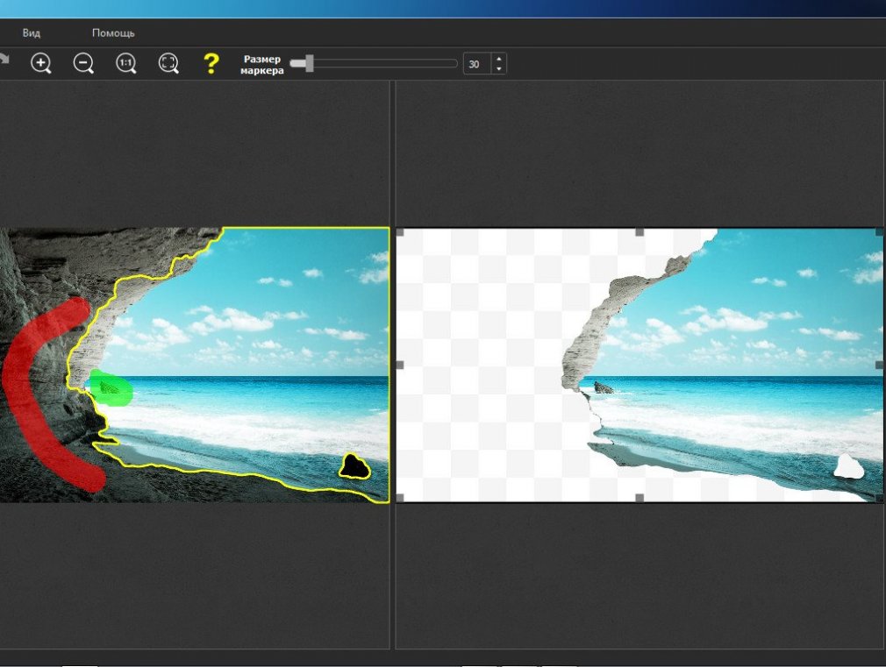Click the green foreground marker stroke

pyautogui.click(x=111, y=388)
